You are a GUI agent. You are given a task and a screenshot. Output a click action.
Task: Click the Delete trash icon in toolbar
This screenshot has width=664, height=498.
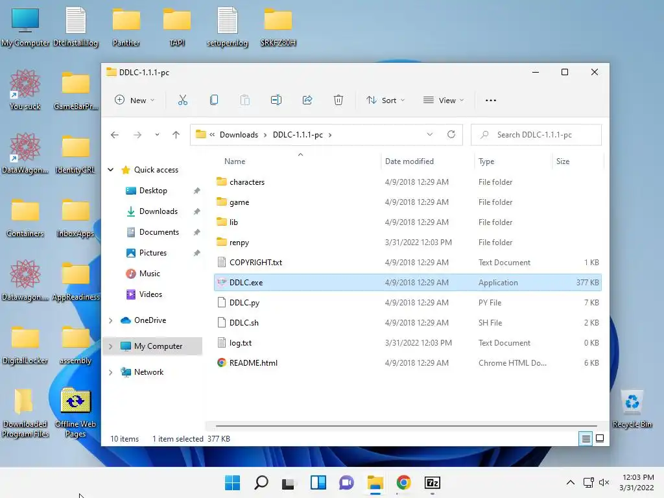pos(338,101)
